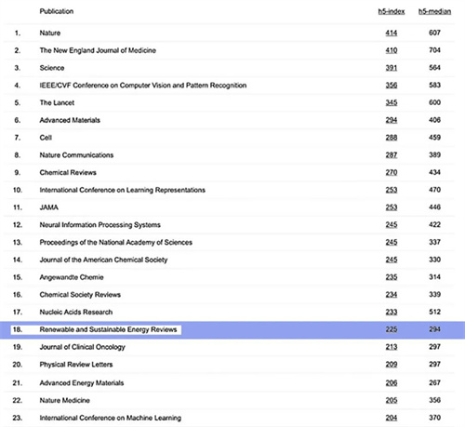
Task: Open Nucleic Acids Research h5-index 233
Action: (392, 312)
